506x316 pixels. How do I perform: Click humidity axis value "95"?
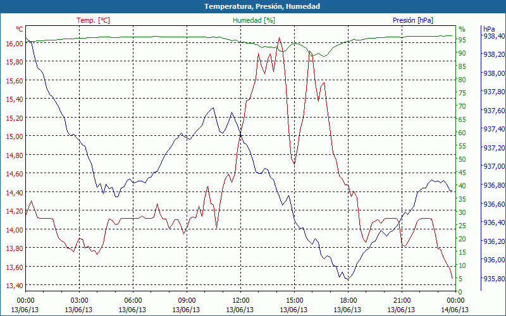(462, 40)
